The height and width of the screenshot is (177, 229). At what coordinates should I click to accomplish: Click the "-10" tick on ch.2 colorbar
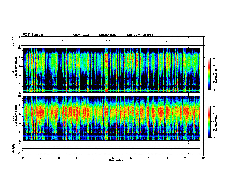pyautogui.click(x=214, y=138)
